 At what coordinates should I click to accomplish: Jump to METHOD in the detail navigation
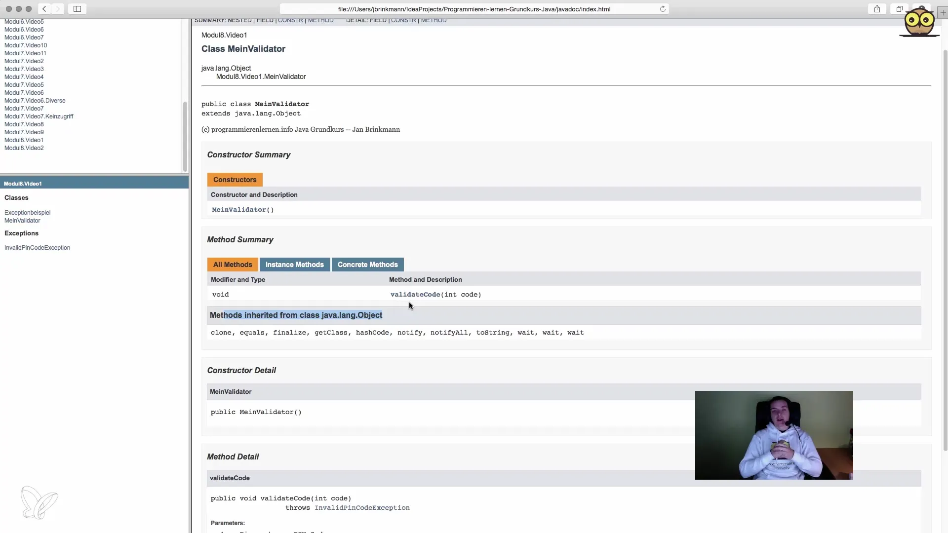(x=434, y=20)
